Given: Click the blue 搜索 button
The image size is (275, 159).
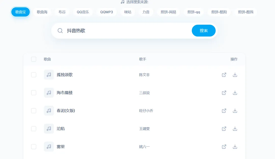Looking at the screenshot, I should 204,31.
